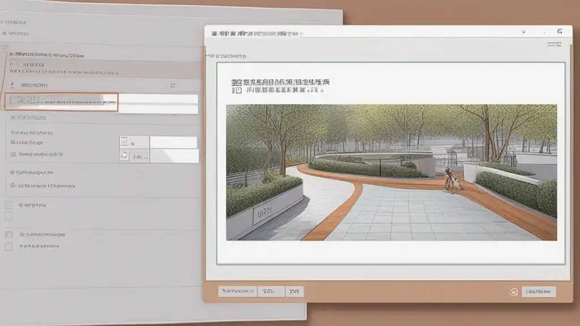Click the gear-like icon before the third option row
Viewport: 580px width, 326px height.
pyautogui.click(x=13, y=154)
